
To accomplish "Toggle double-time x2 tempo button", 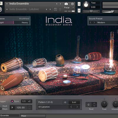I will [x=29, y=101].
